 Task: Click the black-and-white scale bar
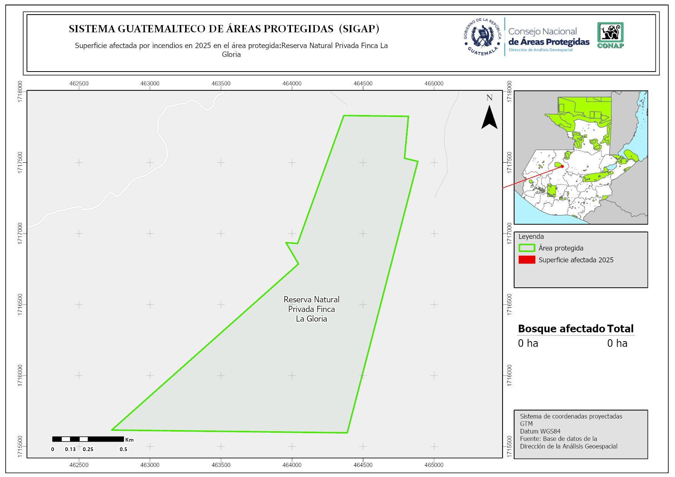(88, 439)
